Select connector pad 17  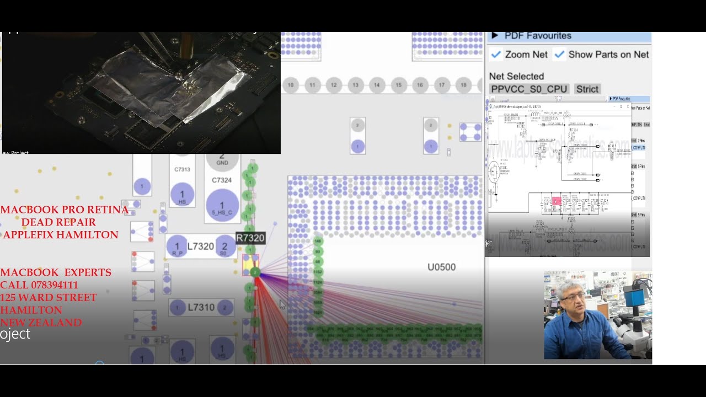pos(442,85)
